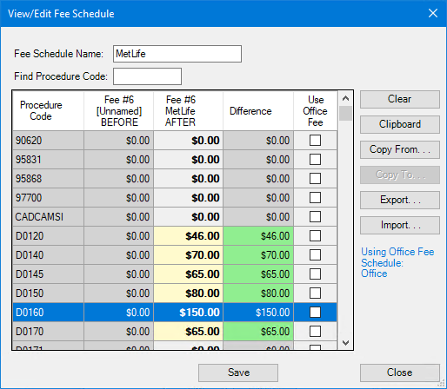Click the Using Office Fee Schedule text
This screenshot has height=389, width=447.
pyautogui.click(x=397, y=263)
